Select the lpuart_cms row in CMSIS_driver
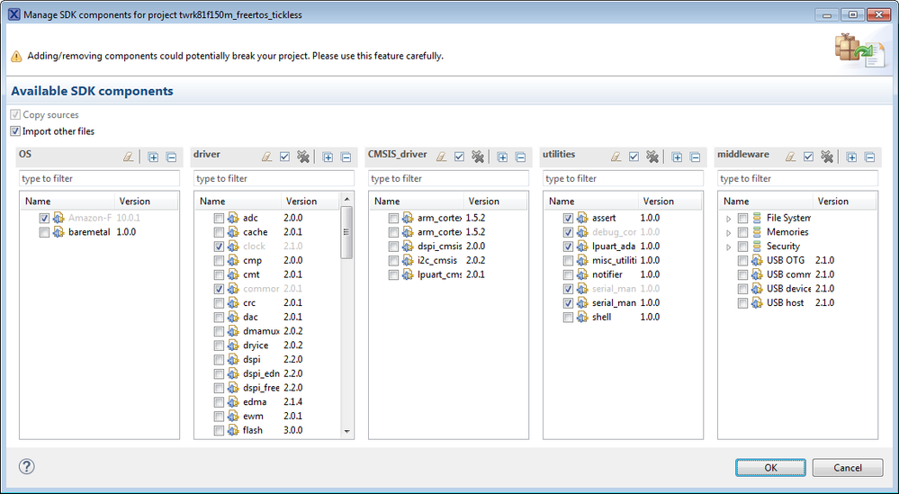Viewport: 899px width, 494px height. point(439,274)
